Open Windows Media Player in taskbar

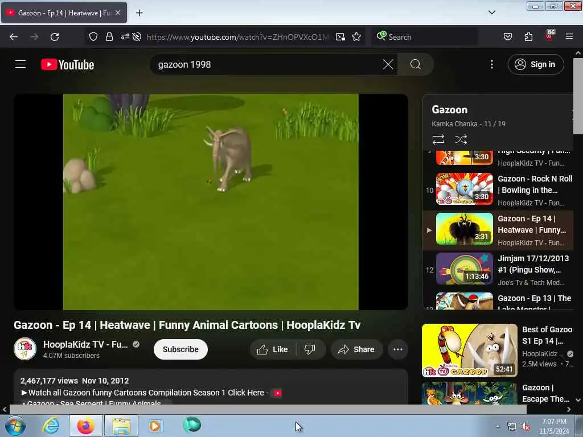[x=155, y=426]
